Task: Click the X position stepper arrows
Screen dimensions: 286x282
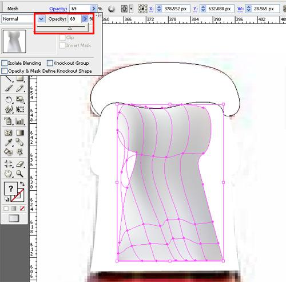Action: click(159, 9)
